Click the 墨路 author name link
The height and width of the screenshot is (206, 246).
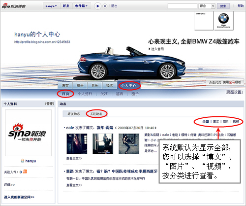coord(70,172)
